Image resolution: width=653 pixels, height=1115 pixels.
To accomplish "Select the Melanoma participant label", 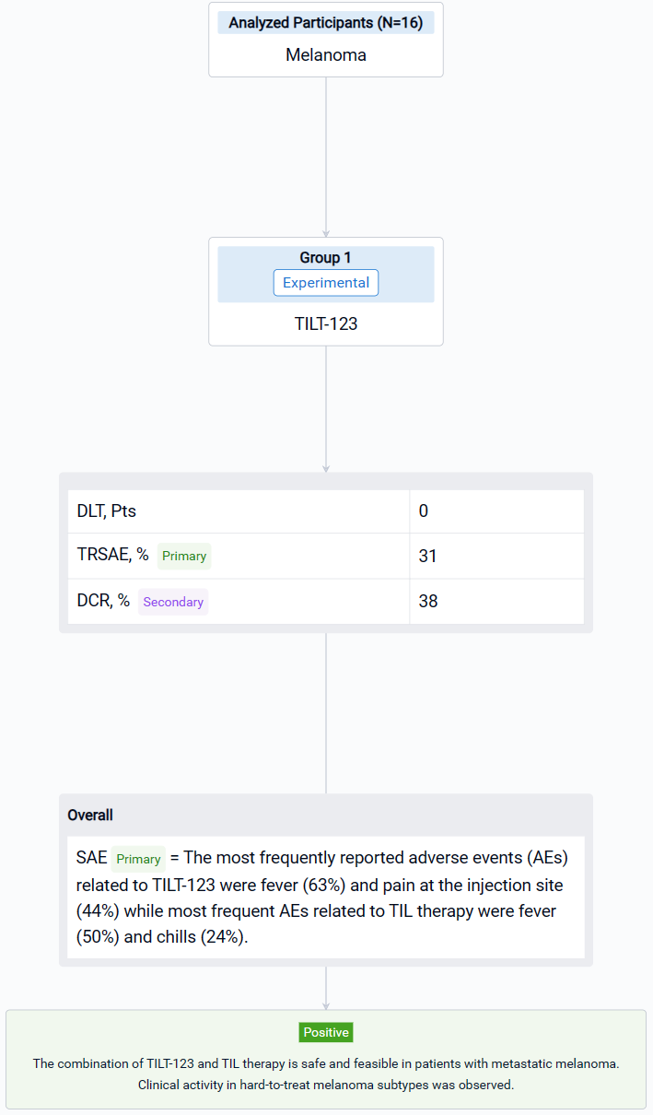I will click(325, 54).
